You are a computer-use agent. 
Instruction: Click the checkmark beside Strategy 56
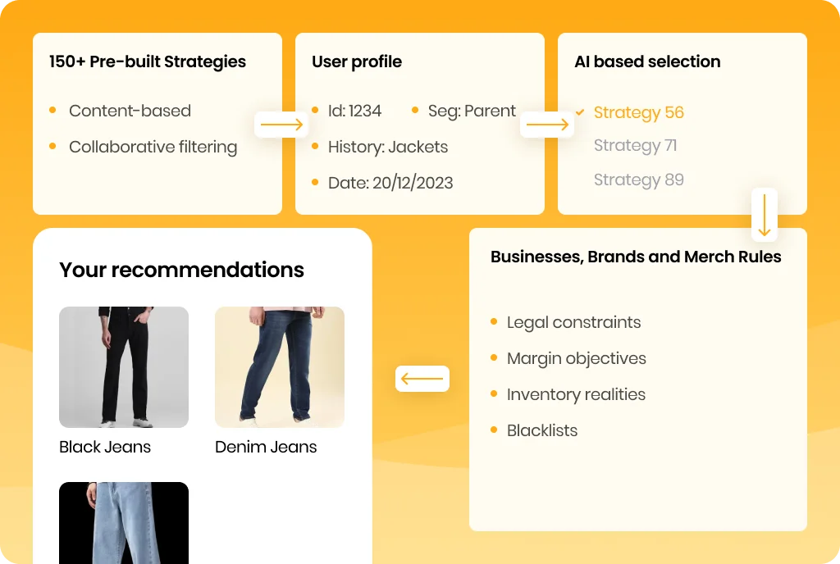tap(580, 111)
